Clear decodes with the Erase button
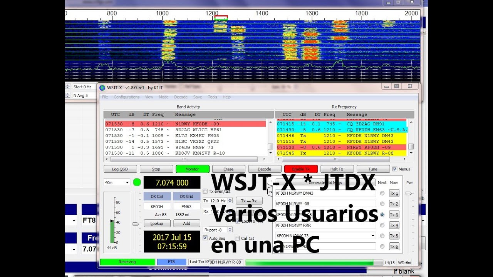 (x=228, y=169)
